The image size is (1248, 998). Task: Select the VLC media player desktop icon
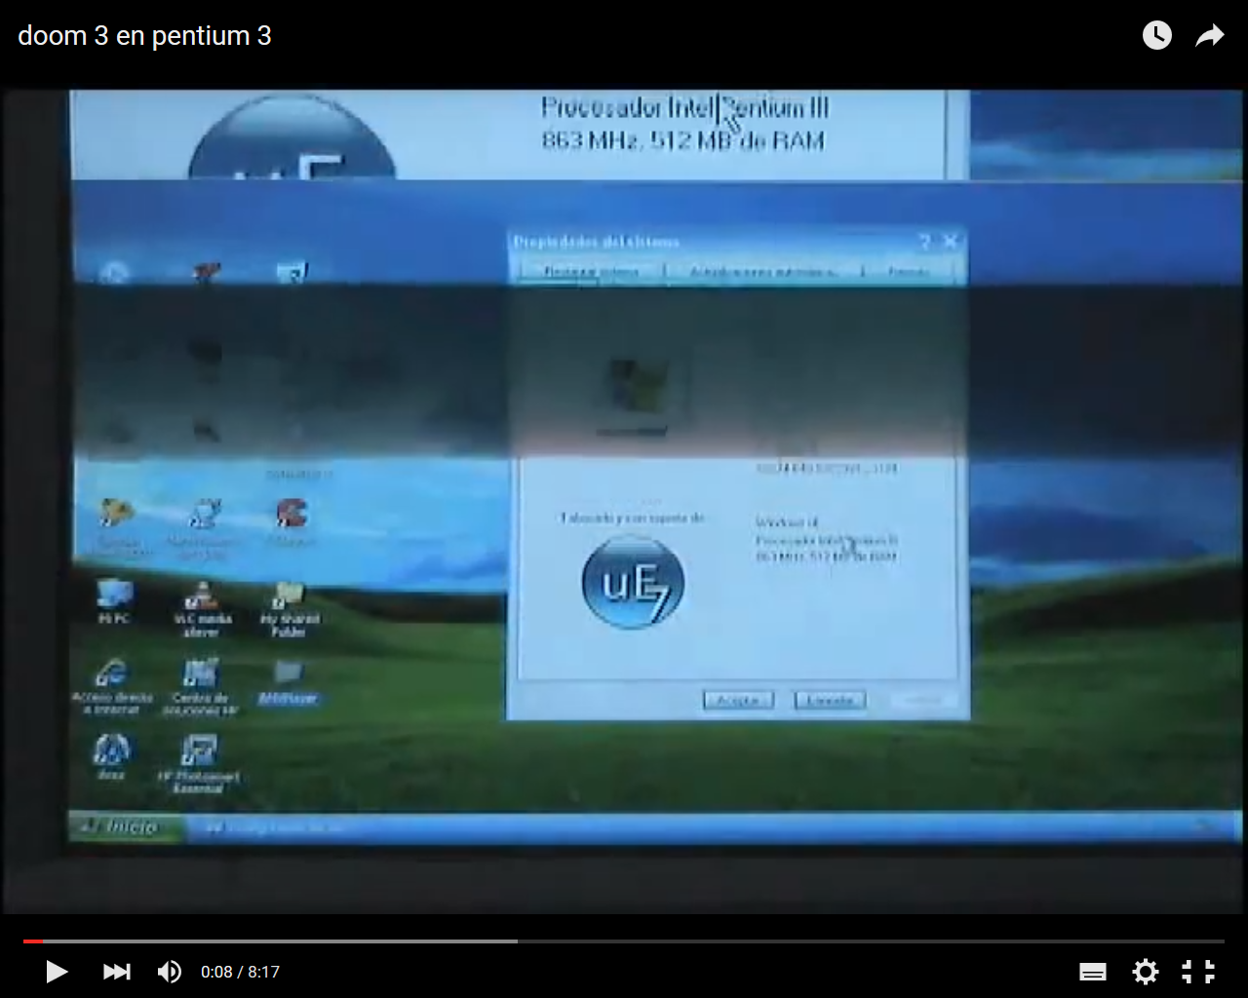(202, 608)
